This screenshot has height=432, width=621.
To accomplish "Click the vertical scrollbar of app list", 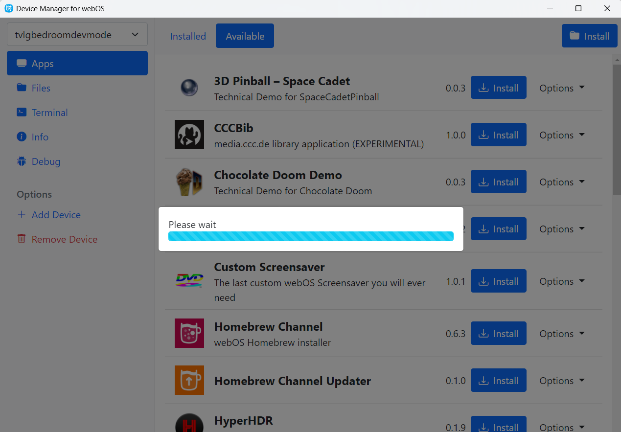I will point(617,130).
